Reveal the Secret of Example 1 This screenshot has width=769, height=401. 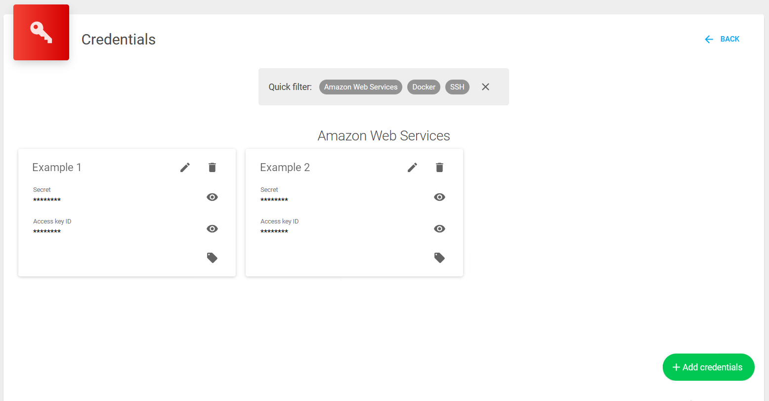[212, 197]
